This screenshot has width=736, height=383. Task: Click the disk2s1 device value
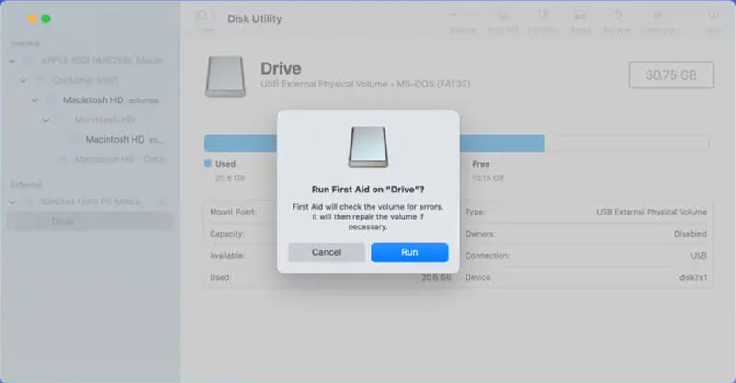[693, 277]
